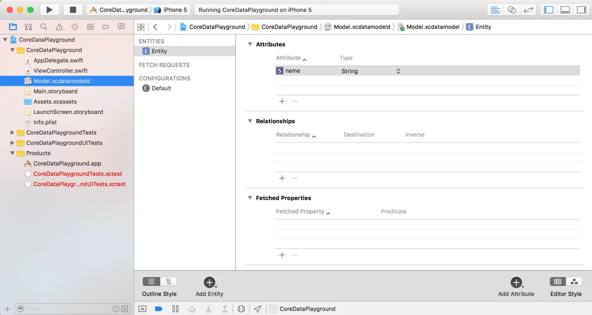Image resolution: width=592 pixels, height=315 pixels.
Task: Select CoreDataPlaygroundTests.xctest product
Action: [x=78, y=173]
